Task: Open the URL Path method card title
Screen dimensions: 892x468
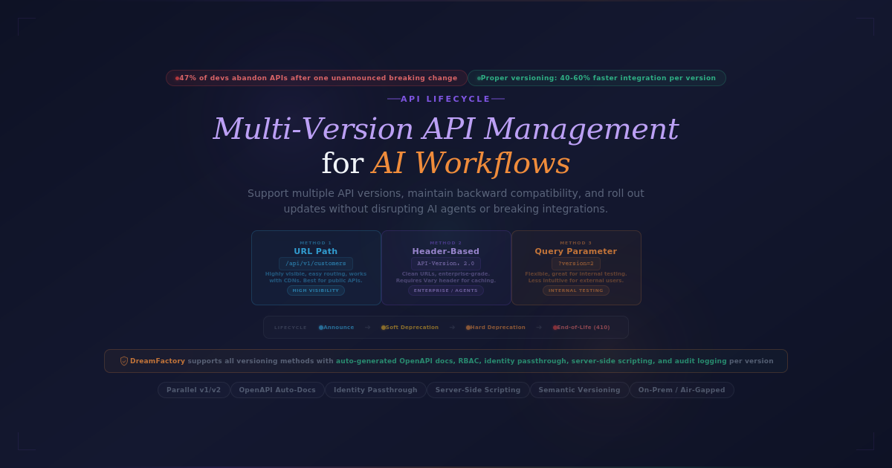Action: coord(316,251)
